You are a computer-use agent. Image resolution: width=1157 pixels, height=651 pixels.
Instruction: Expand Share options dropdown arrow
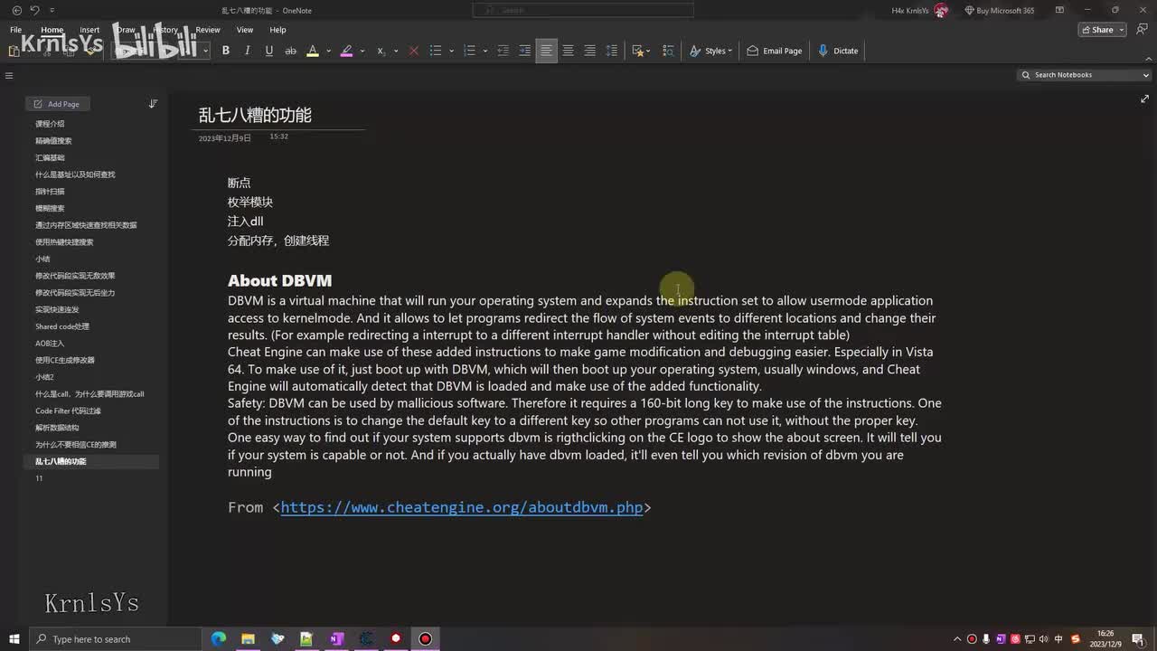point(1122,30)
